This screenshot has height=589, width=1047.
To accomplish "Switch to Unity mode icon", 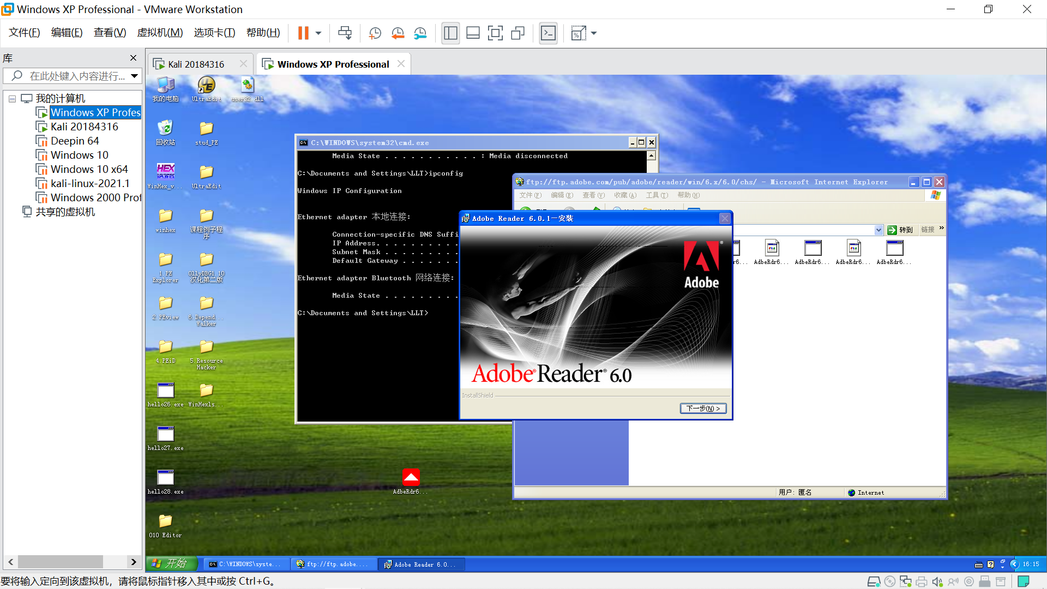I will pyautogui.click(x=518, y=33).
